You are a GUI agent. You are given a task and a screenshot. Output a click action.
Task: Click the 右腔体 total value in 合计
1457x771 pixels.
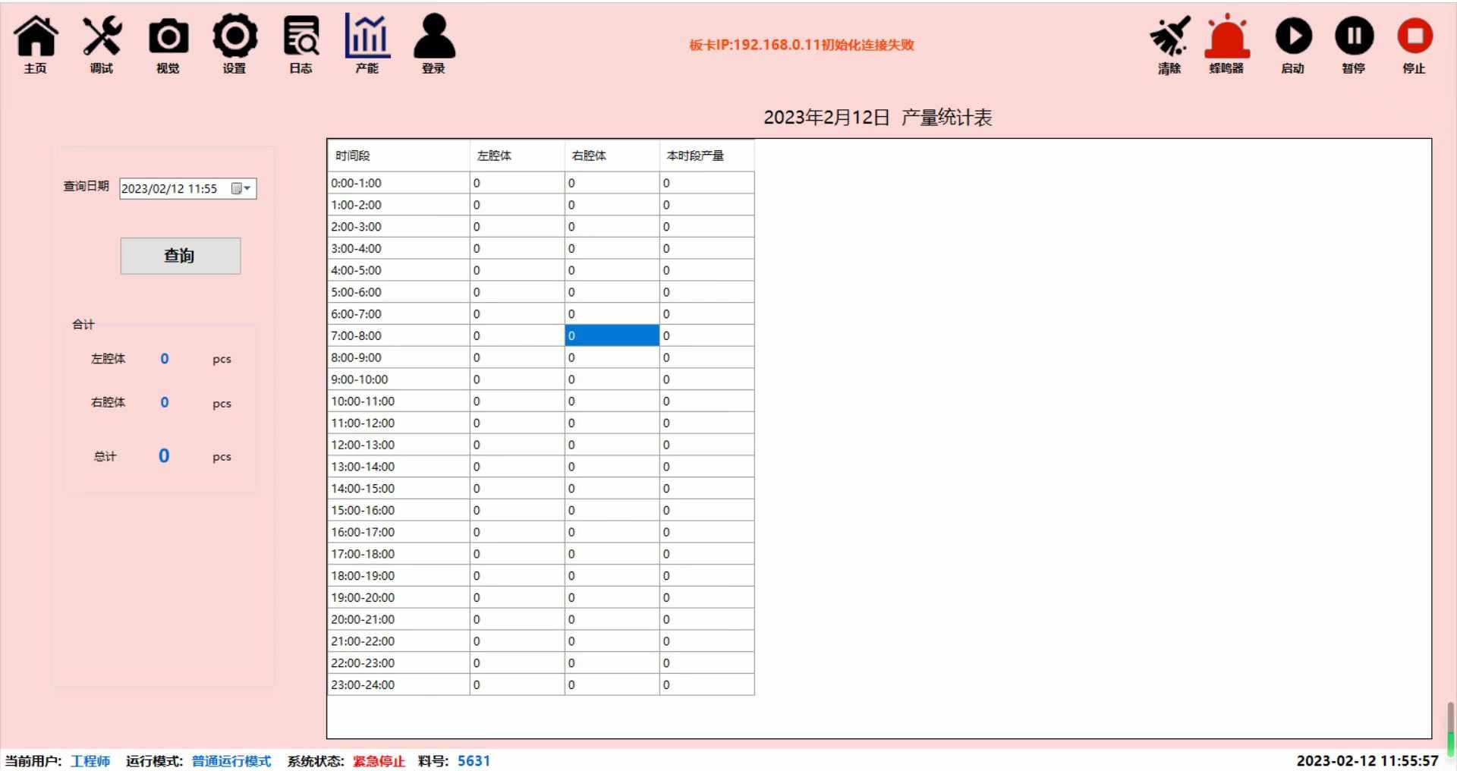[x=165, y=402]
